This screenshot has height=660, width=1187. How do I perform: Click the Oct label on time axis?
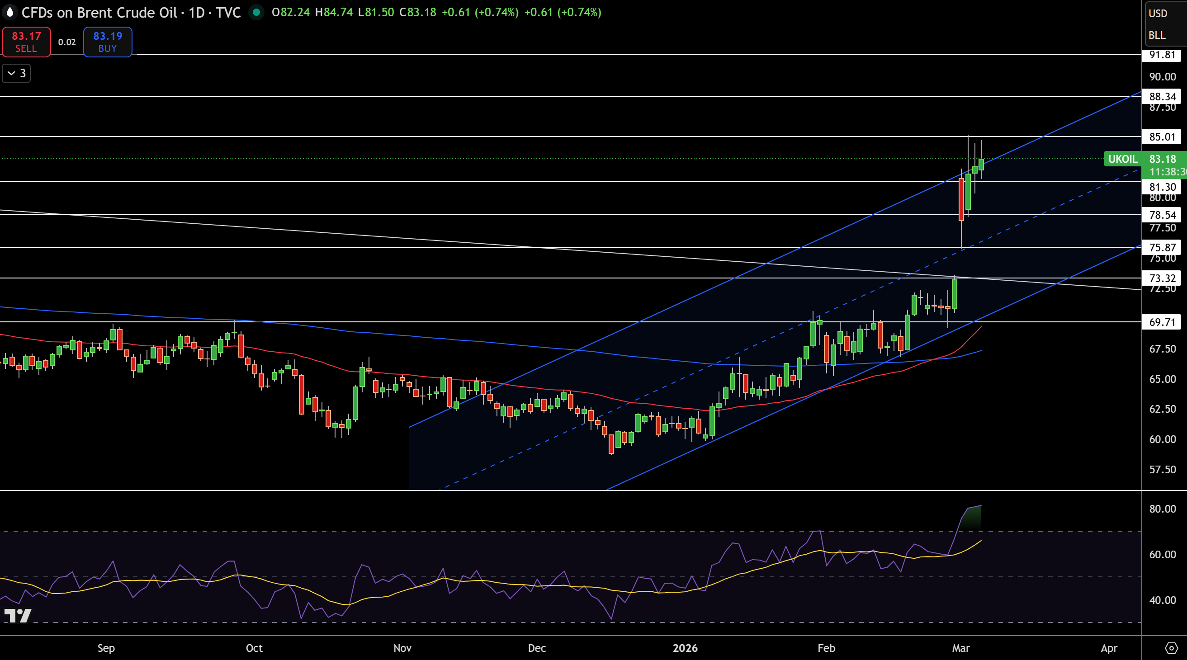coord(254,648)
